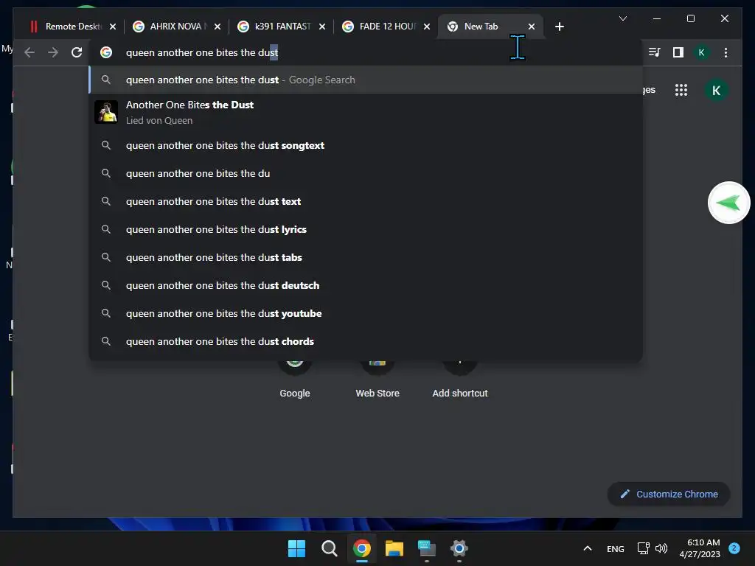Close the FADE 12 HOUR tab

(x=427, y=27)
